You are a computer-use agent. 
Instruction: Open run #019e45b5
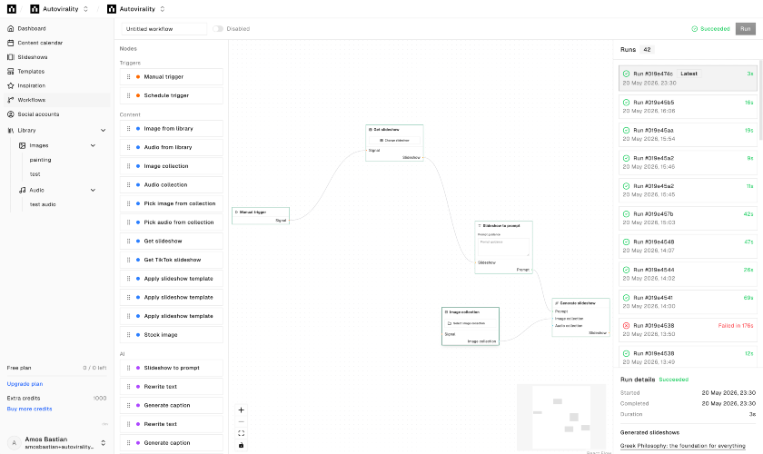point(688,106)
